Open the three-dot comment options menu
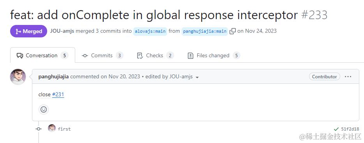Screen dimensions: 364x143 [348, 77]
